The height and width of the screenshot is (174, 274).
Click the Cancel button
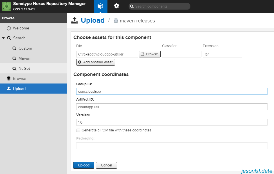pyautogui.click(x=106, y=165)
